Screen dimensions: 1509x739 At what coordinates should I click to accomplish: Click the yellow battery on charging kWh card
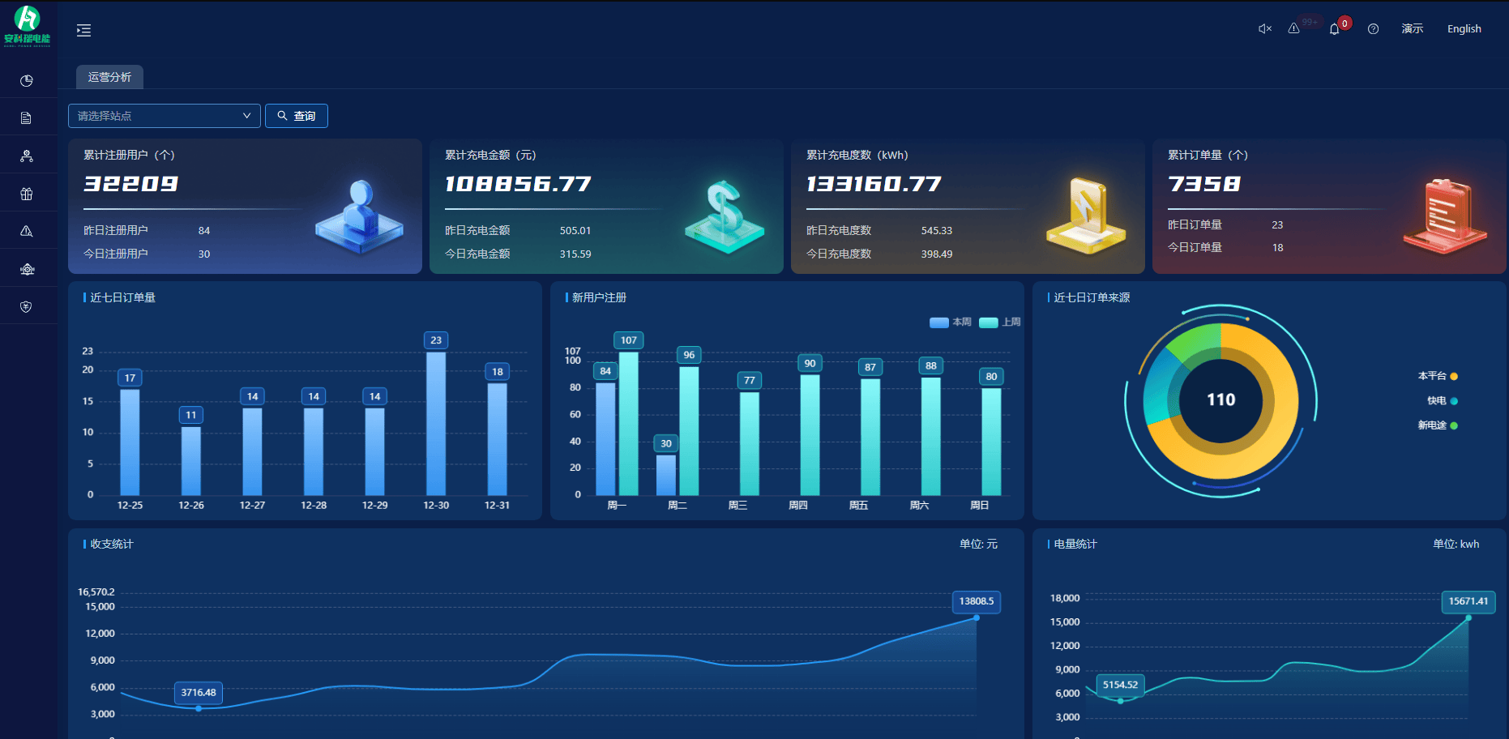[1086, 216]
